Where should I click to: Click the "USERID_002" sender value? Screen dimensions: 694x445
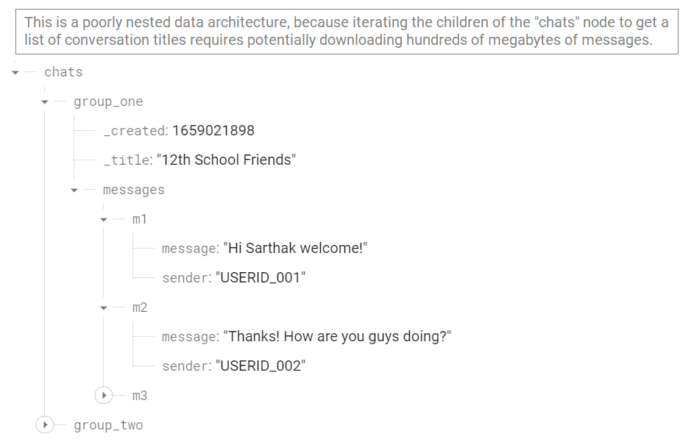(260, 366)
